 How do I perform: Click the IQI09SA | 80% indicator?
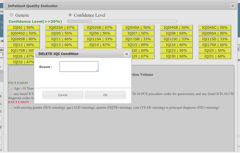pos(215,33)
